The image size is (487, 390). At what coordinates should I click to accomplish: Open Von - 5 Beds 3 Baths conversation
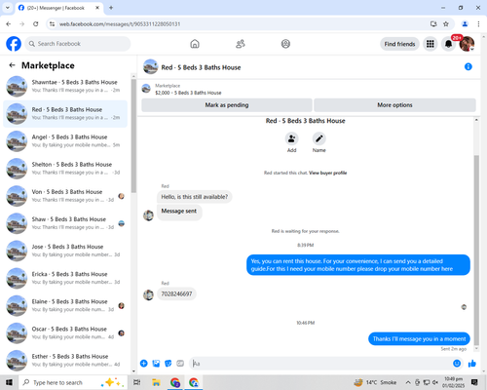(65, 196)
